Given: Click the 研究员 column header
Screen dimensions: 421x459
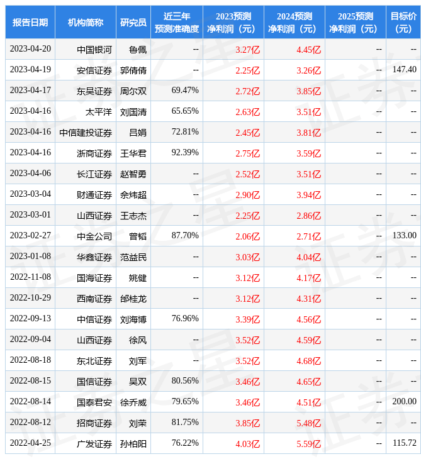Looking at the screenshot, I should (133, 22).
